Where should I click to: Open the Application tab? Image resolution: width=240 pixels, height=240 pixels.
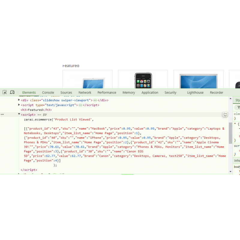point(150,92)
